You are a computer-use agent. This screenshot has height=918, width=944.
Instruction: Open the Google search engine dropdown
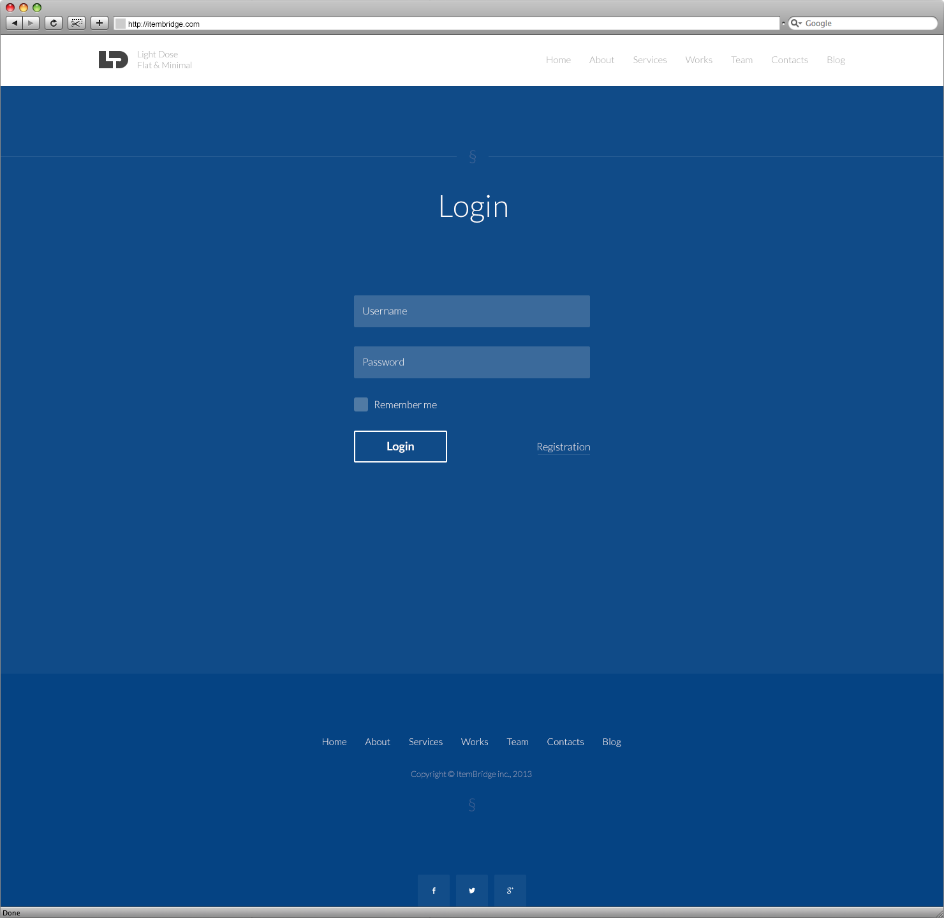coord(796,23)
